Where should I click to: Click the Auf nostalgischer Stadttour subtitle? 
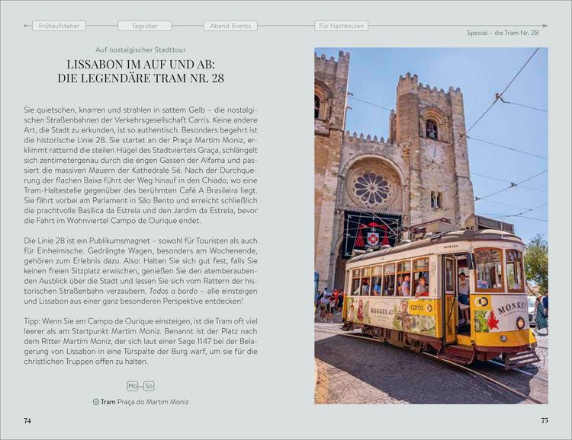coord(141,50)
